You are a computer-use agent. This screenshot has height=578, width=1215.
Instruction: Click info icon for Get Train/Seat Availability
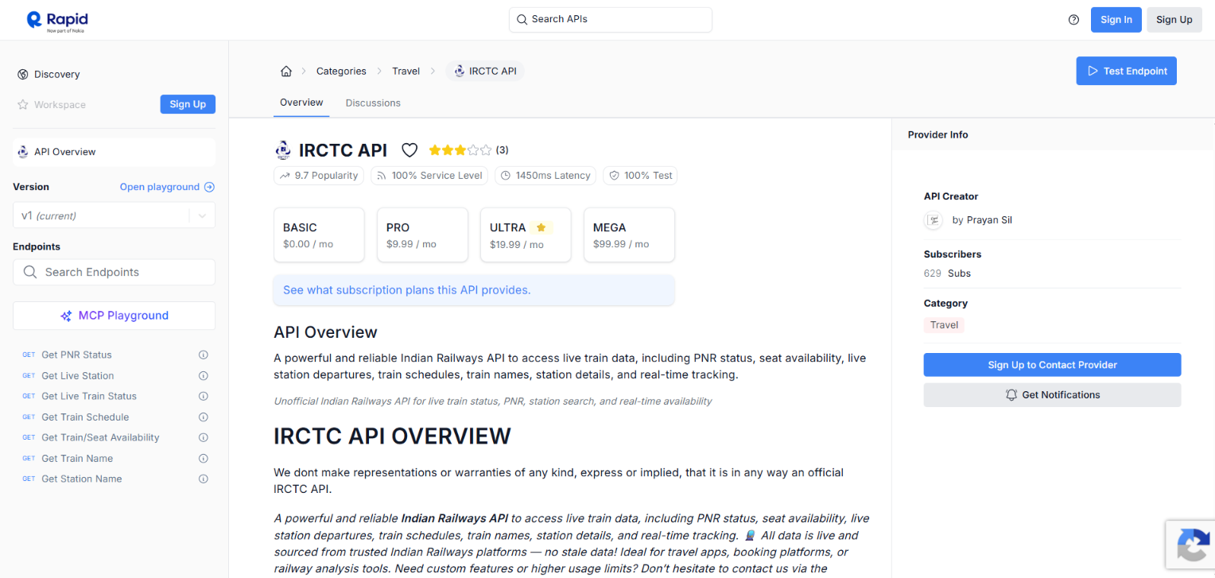point(203,438)
